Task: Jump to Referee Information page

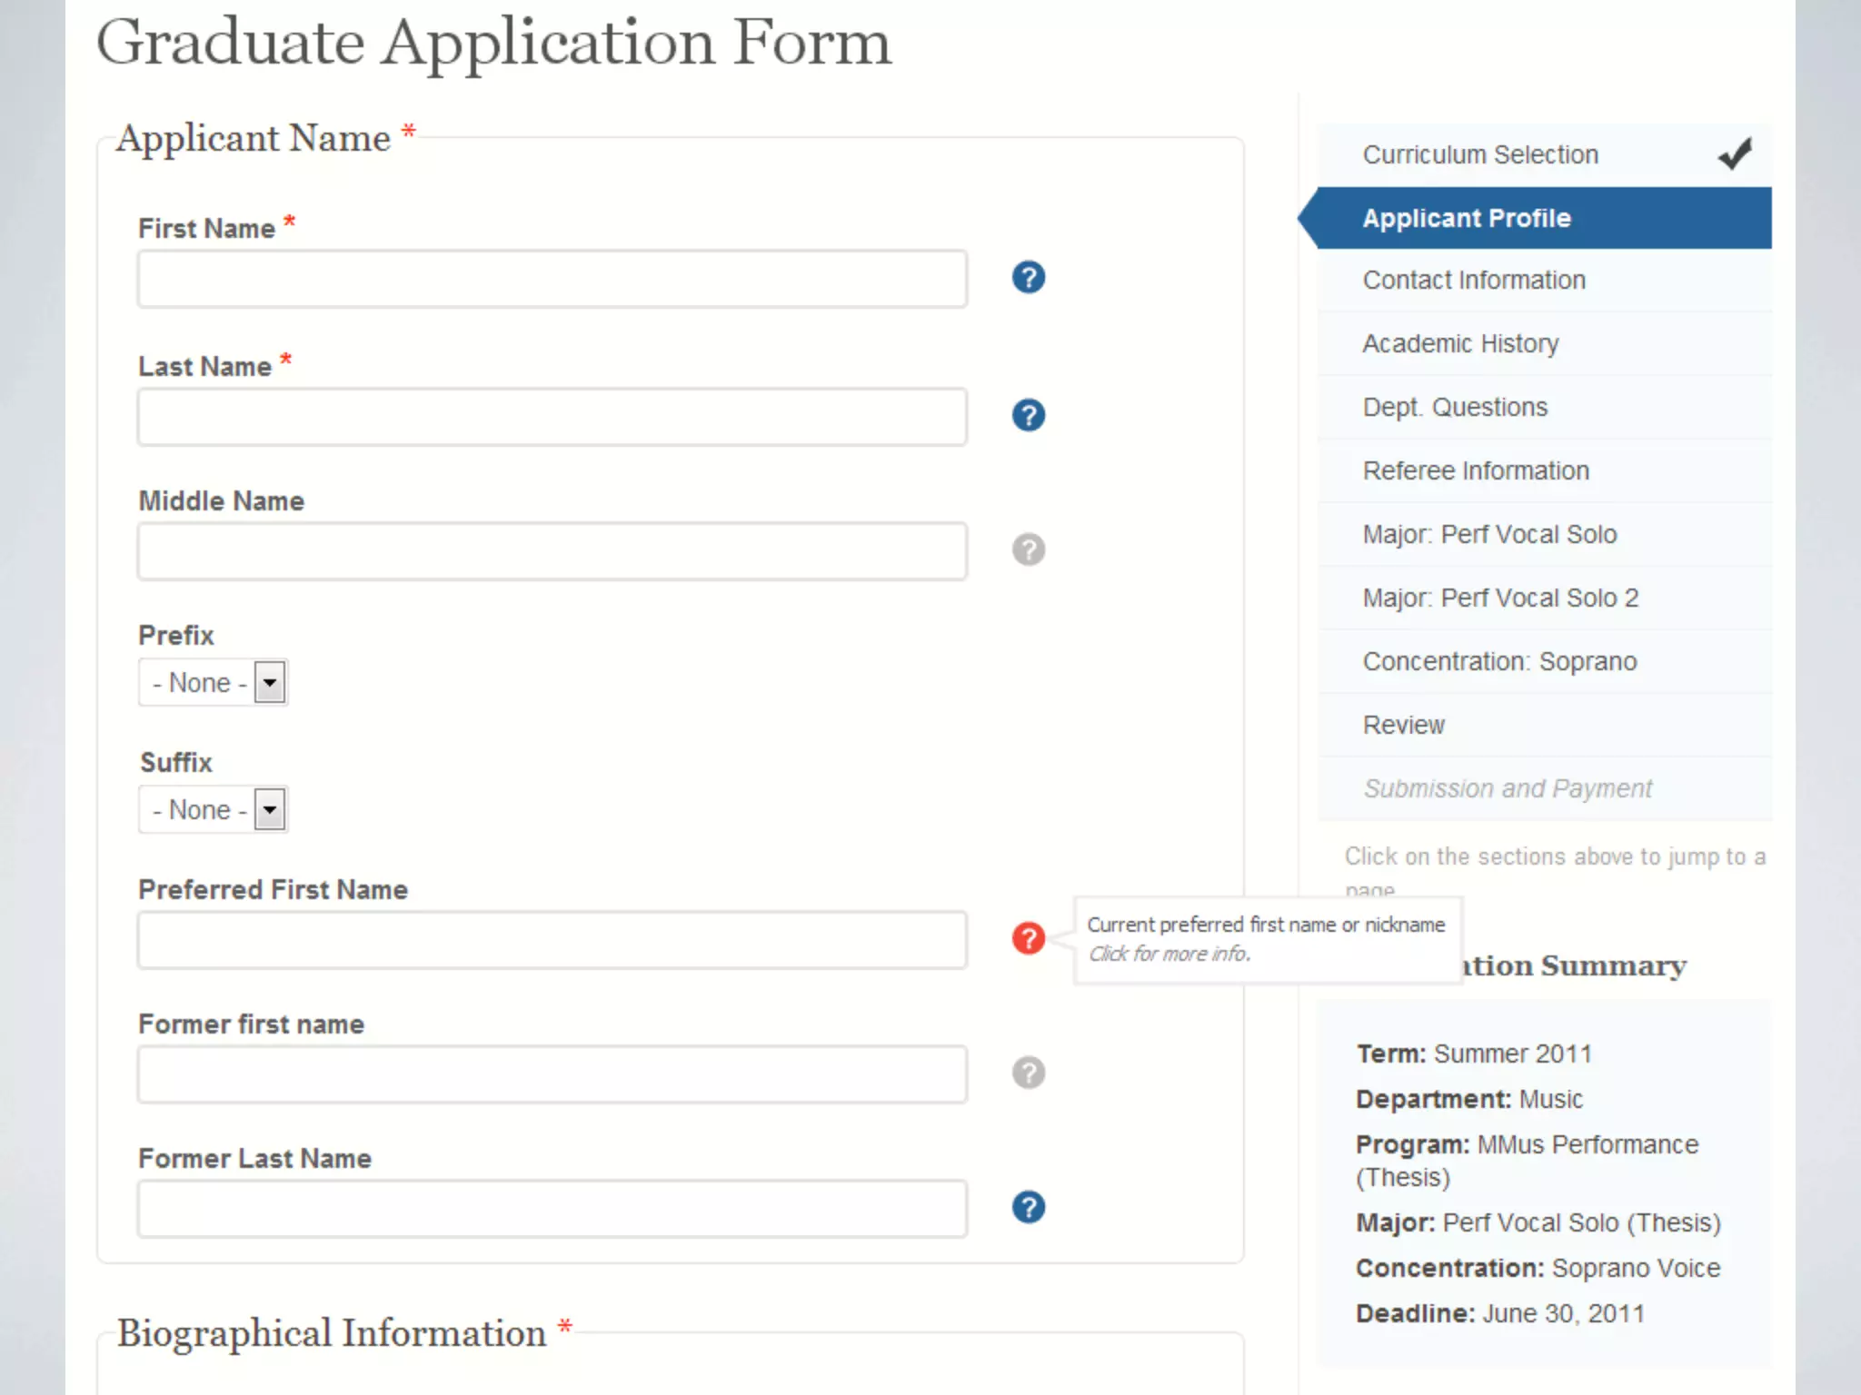Action: point(1475,470)
